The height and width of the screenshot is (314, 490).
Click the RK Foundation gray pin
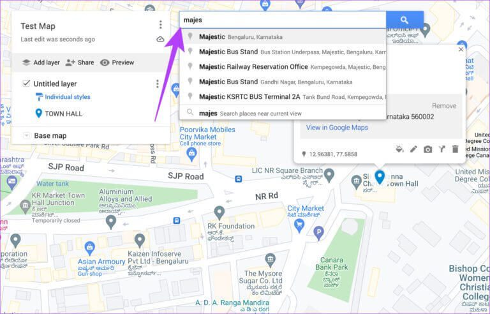(219, 213)
